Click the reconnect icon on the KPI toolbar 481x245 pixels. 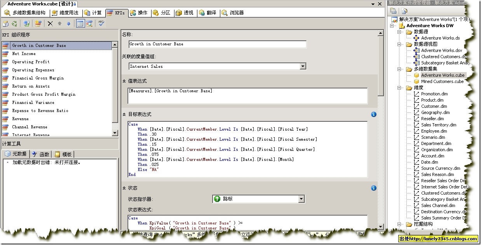click(14, 23)
